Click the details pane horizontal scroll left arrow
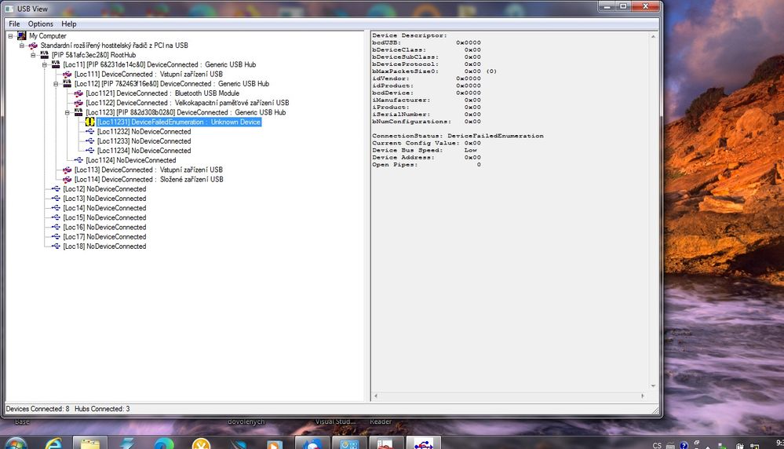This screenshot has width=784, height=449. (x=376, y=396)
